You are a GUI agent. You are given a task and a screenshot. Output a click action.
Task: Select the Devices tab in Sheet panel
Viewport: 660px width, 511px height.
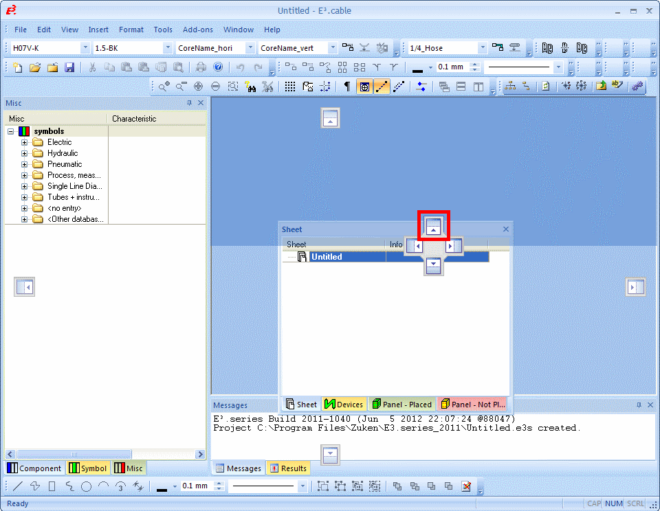[344, 405]
